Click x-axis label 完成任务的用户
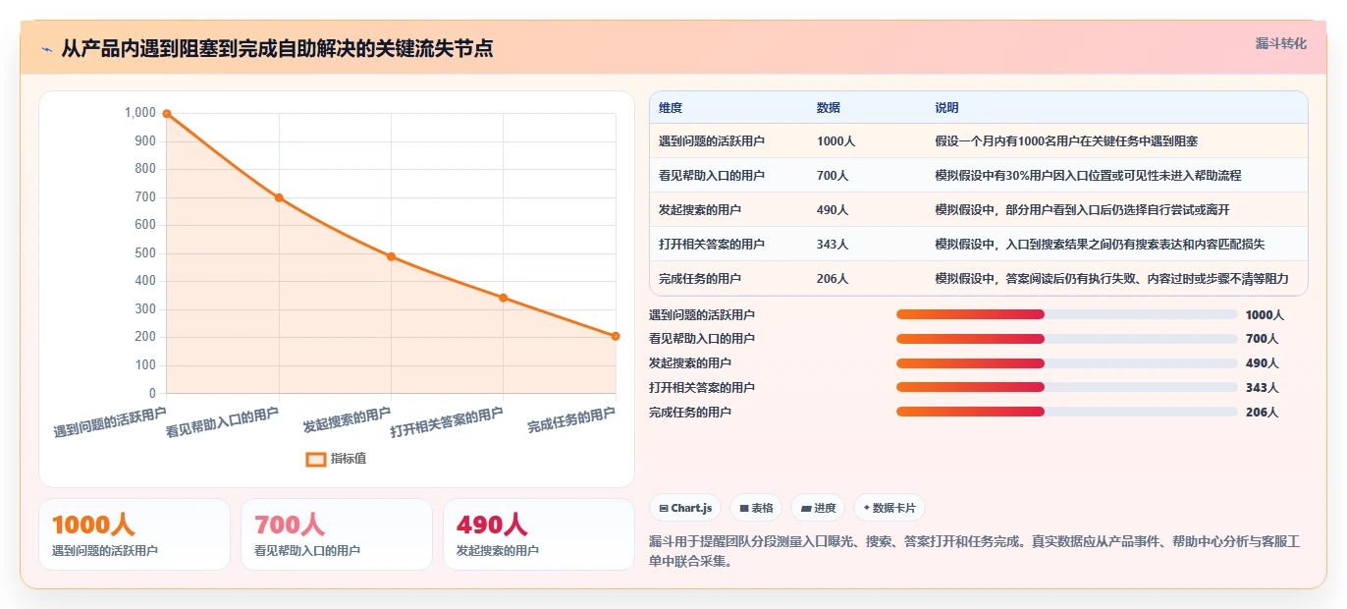This screenshot has height=609, width=1347. [571, 420]
